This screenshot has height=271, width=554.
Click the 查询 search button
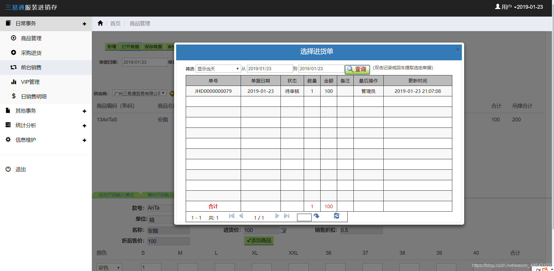pyautogui.click(x=357, y=69)
